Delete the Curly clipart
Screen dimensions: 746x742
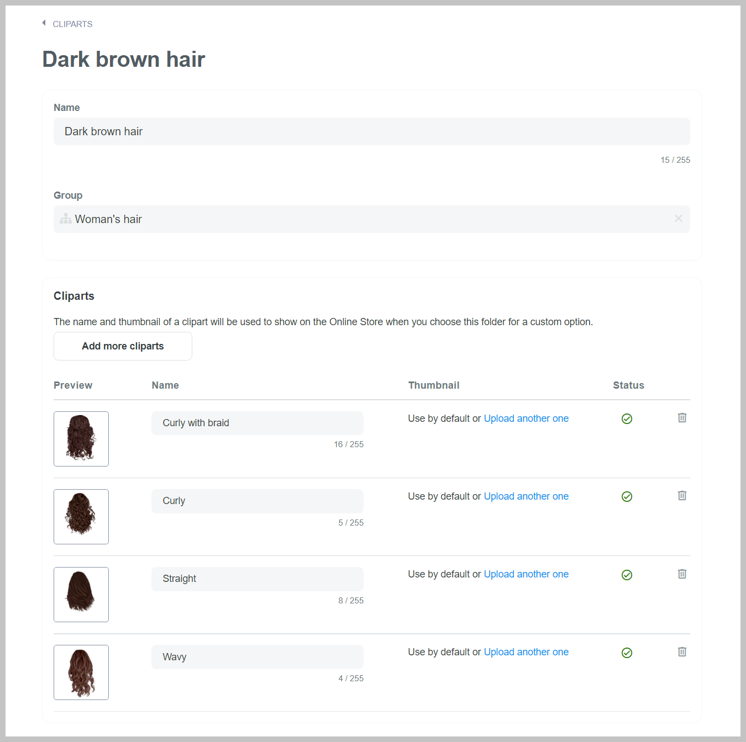pyautogui.click(x=682, y=496)
